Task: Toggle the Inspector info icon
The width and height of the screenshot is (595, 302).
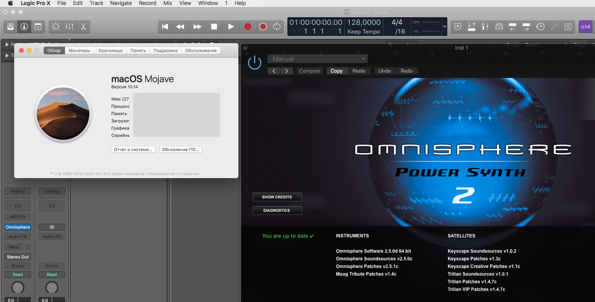Action: tap(24, 27)
